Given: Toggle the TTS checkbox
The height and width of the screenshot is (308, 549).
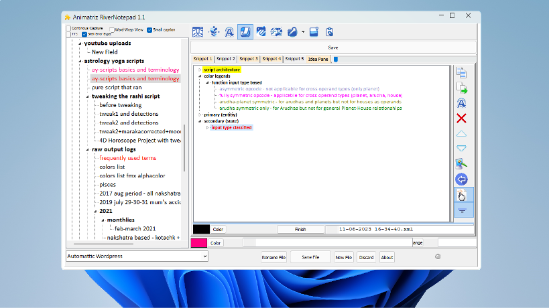Looking at the screenshot, I should (x=68, y=34).
